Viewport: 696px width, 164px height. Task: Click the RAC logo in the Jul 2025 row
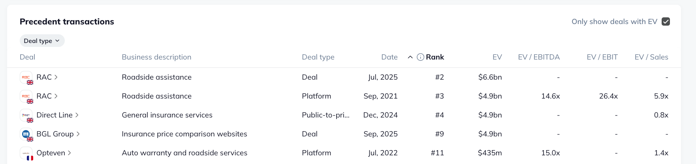click(x=26, y=77)
